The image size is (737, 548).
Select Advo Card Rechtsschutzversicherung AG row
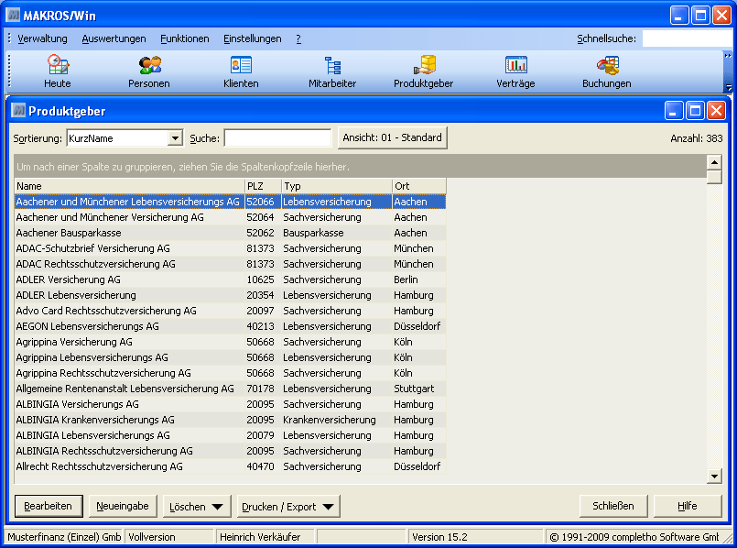coord(230,311)
